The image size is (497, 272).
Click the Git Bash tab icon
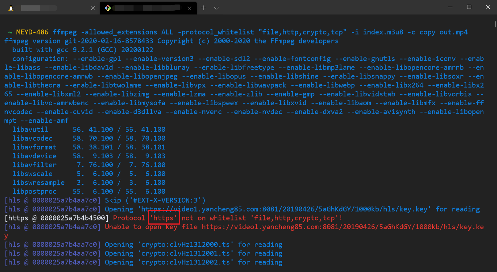(x=108, y=8)
